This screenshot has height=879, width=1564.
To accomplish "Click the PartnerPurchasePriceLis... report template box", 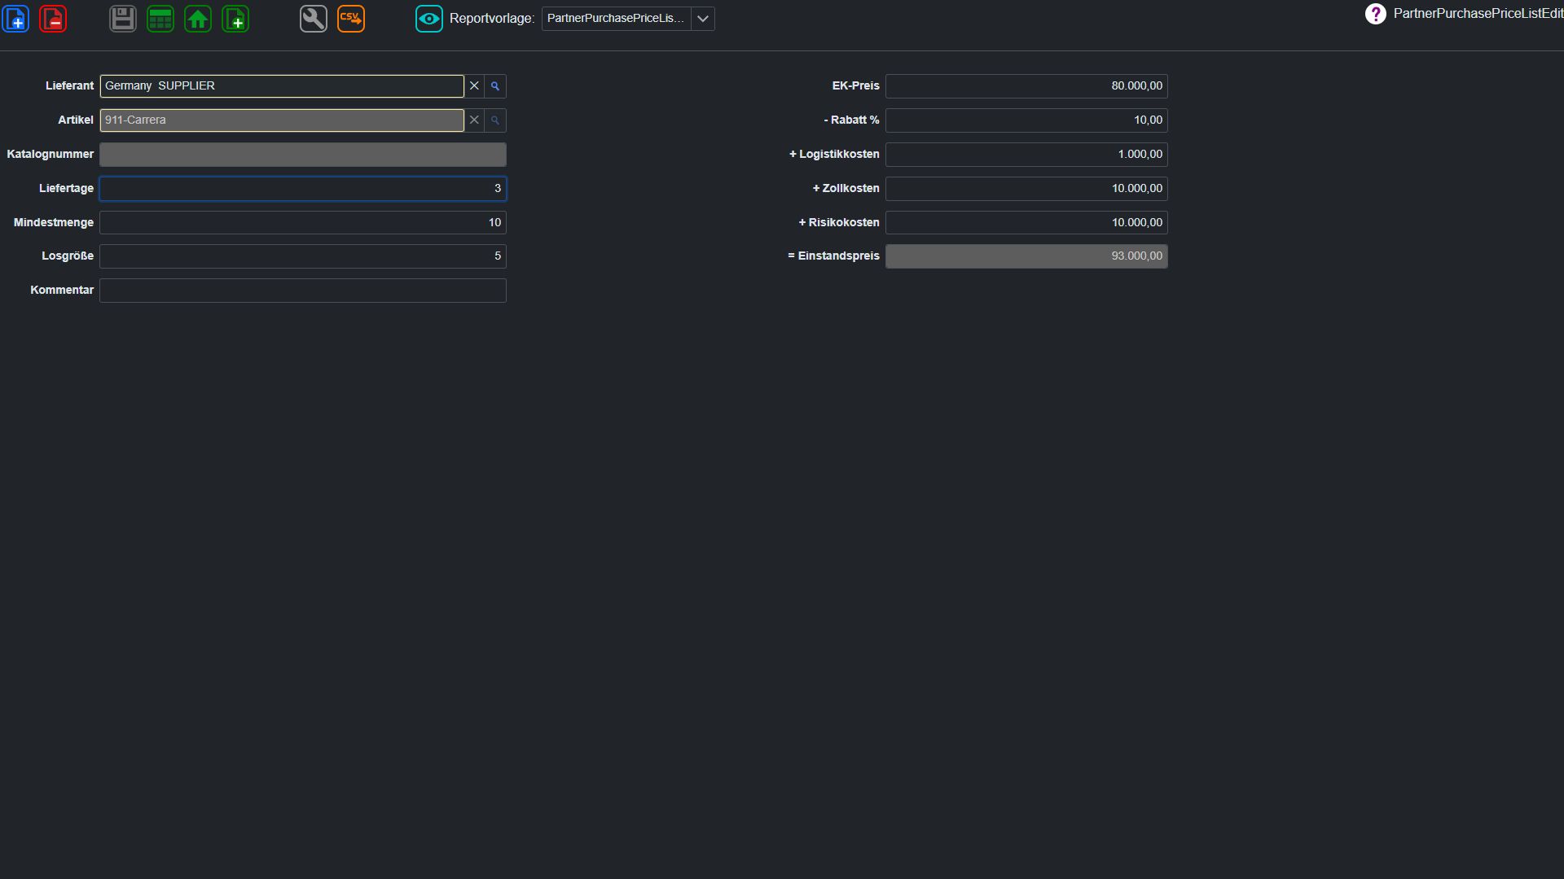I will click(617, 19).
